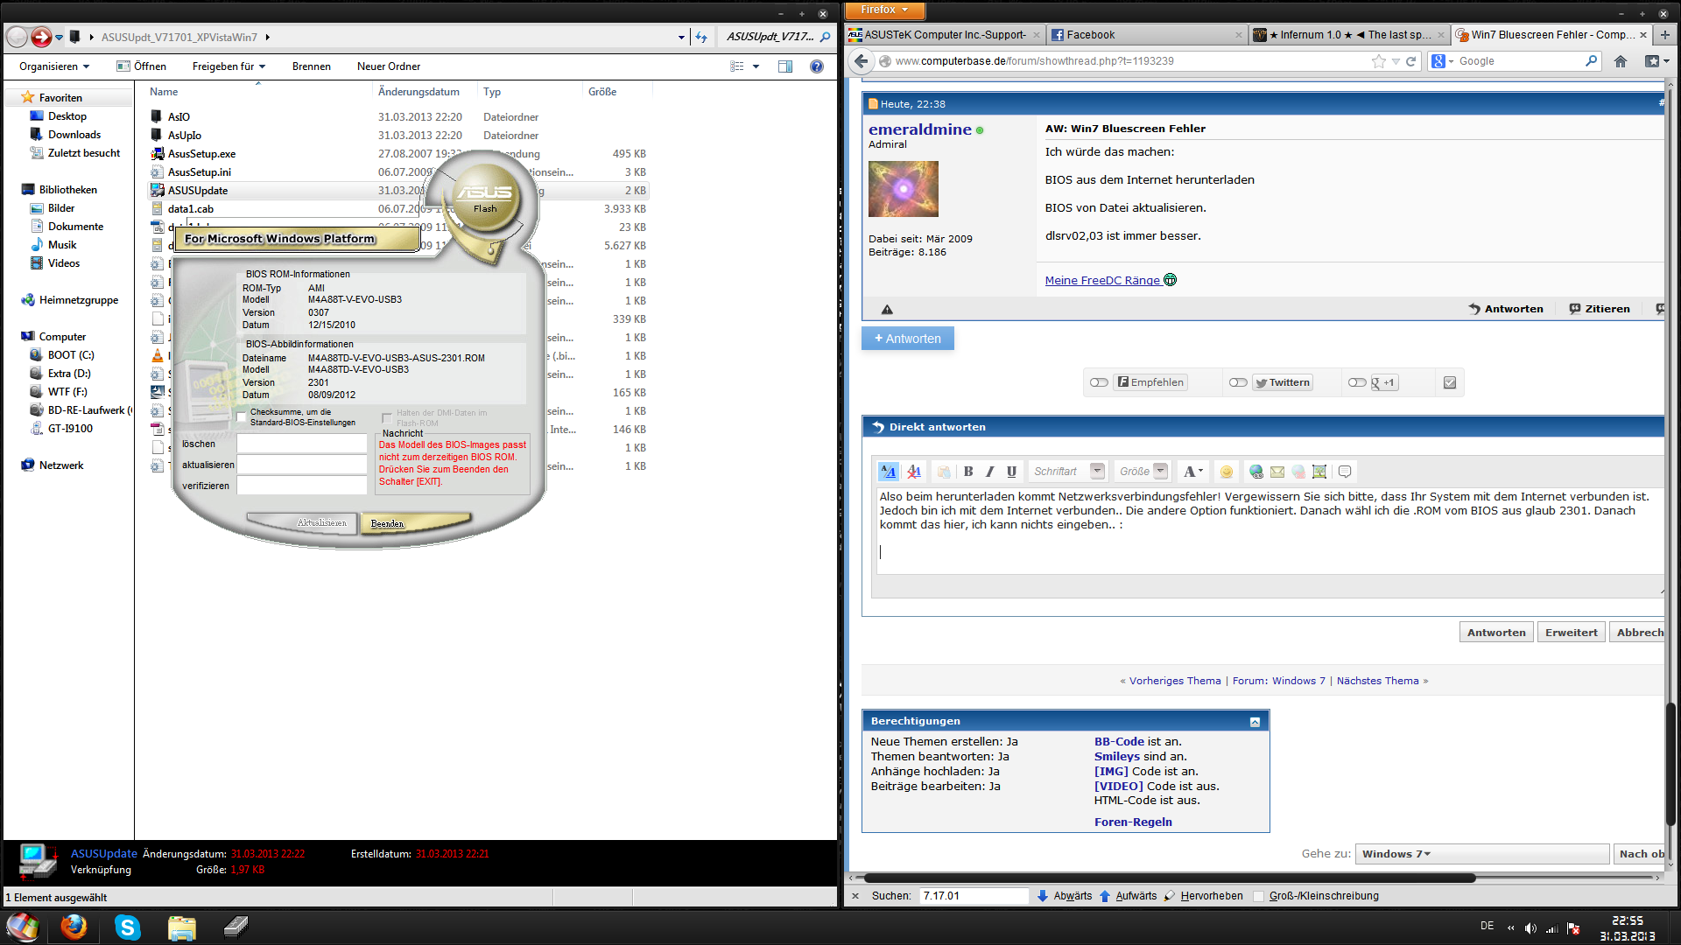This screenshot has height=945, width=1681.
Task: Open the Organisieren menu
Action: point(54,66)
